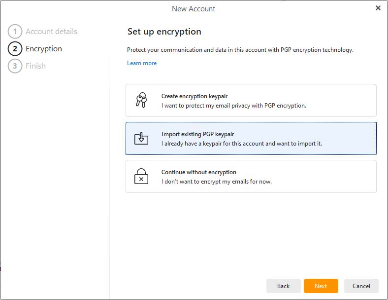Go to Account details step
388x300 pixels.
click(x=52, y=32)
